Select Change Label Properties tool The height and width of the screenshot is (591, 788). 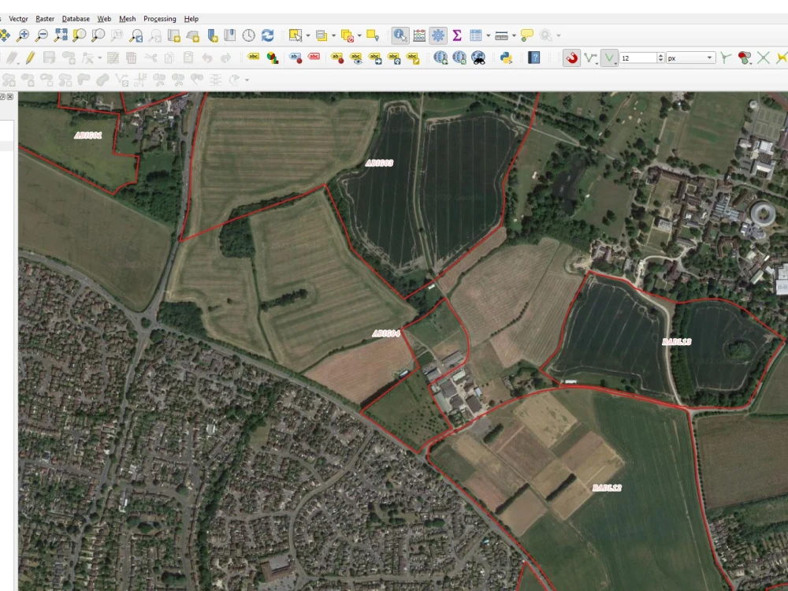413,58
